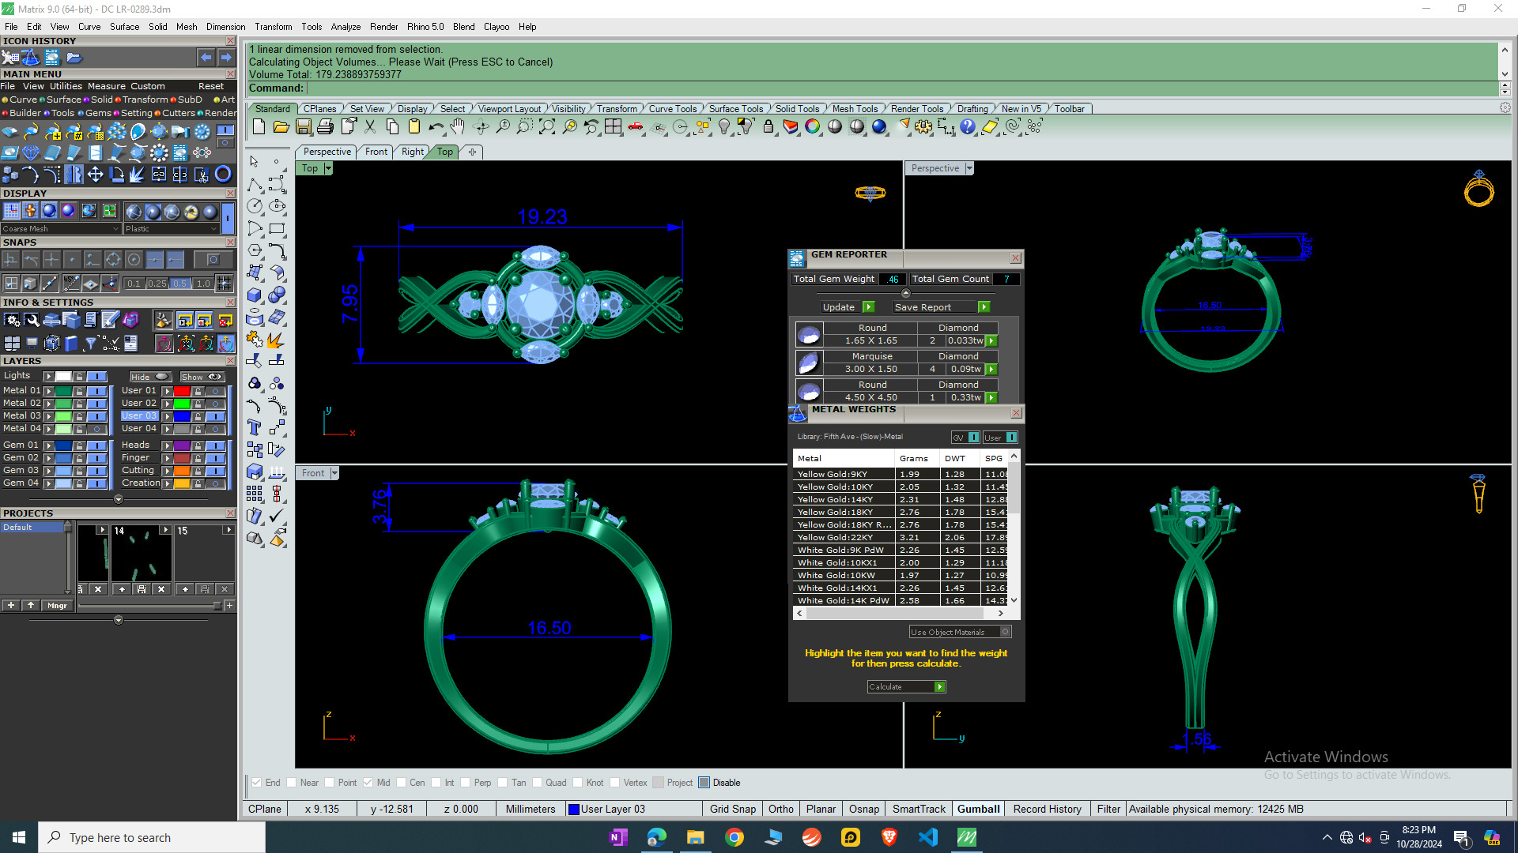
Task: Click the four-viewport layout icon
Action: pyautogui.click(x=613, y=127)
